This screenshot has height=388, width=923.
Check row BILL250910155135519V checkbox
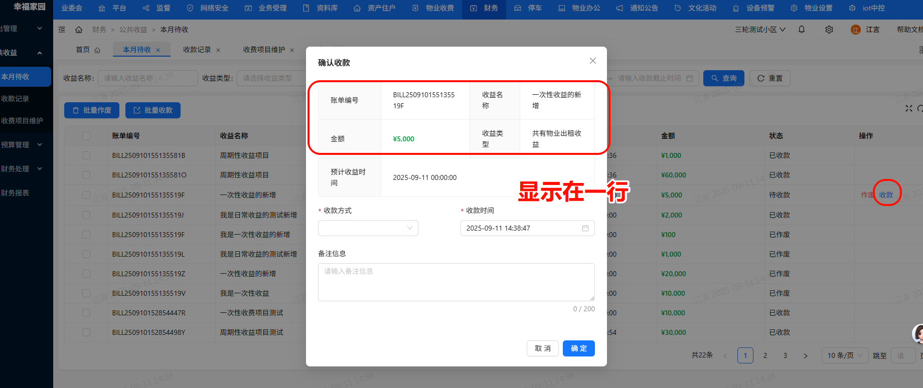point(86,293)
